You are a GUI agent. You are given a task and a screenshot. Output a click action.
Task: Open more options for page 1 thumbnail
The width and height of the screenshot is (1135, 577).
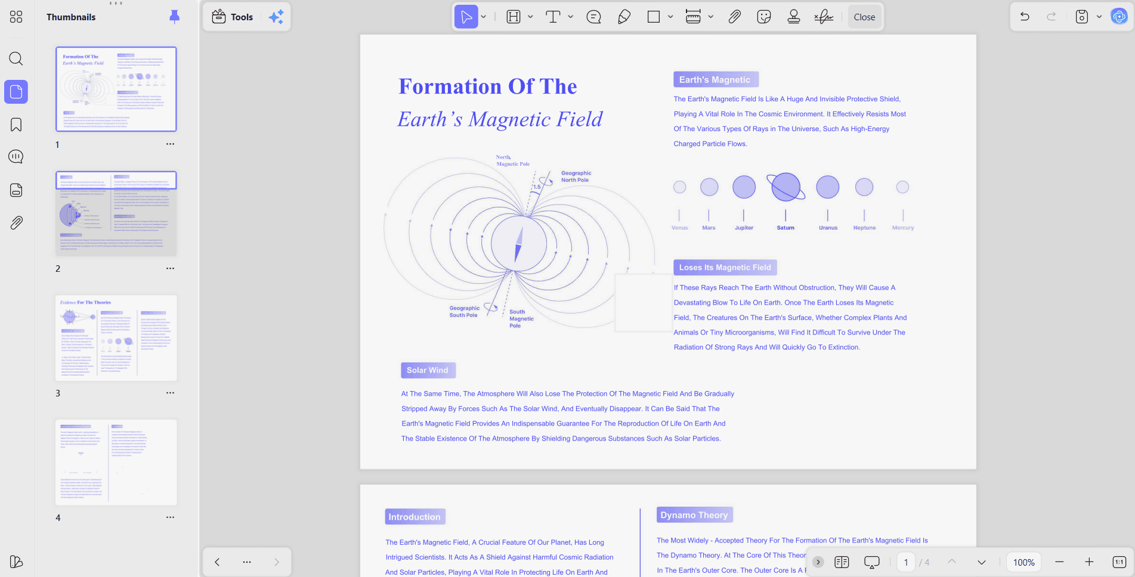click(x=171, y=144)
